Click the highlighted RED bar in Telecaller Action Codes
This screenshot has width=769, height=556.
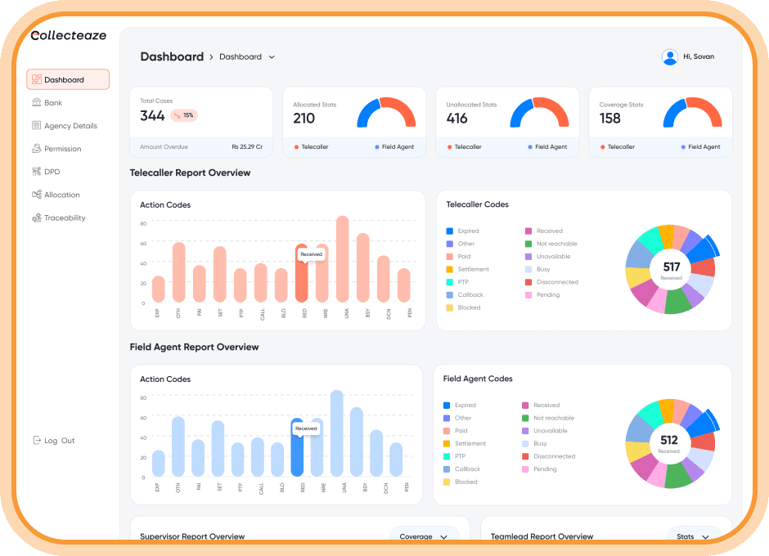tap(302, 273)
